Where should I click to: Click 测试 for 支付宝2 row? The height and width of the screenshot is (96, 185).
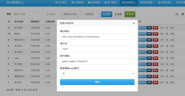[x=172, y=64]
